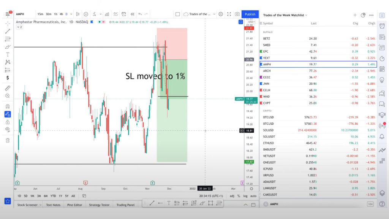389x219 pixels.
Task: Toggle the auto scale
Action: click(x=253, y=196)
